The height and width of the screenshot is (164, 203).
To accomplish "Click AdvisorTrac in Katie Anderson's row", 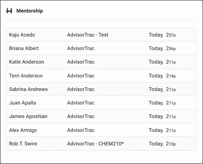I will (81, 62).
